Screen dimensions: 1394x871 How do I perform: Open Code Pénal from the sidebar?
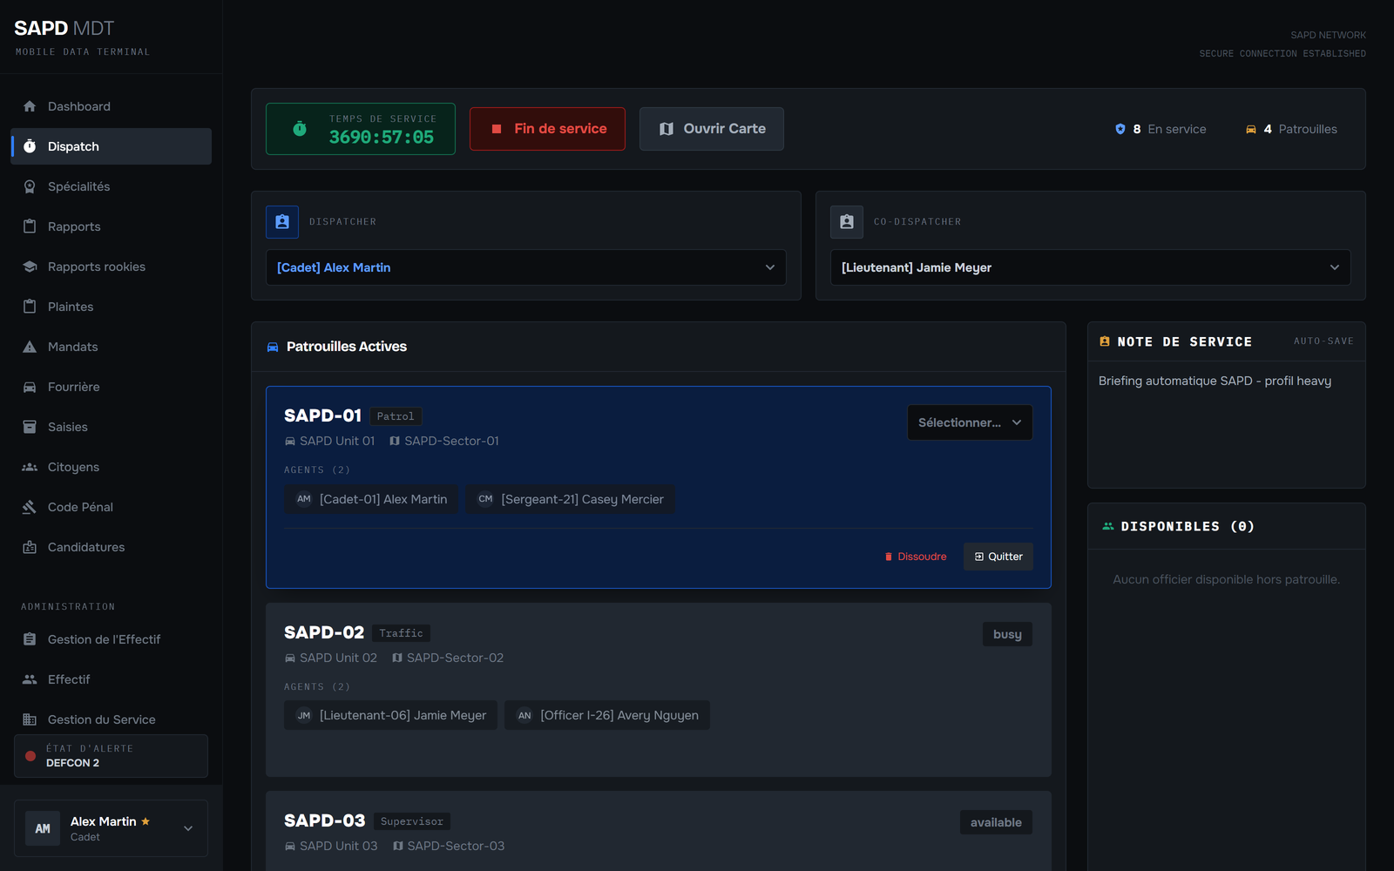[x=111, y=507]
